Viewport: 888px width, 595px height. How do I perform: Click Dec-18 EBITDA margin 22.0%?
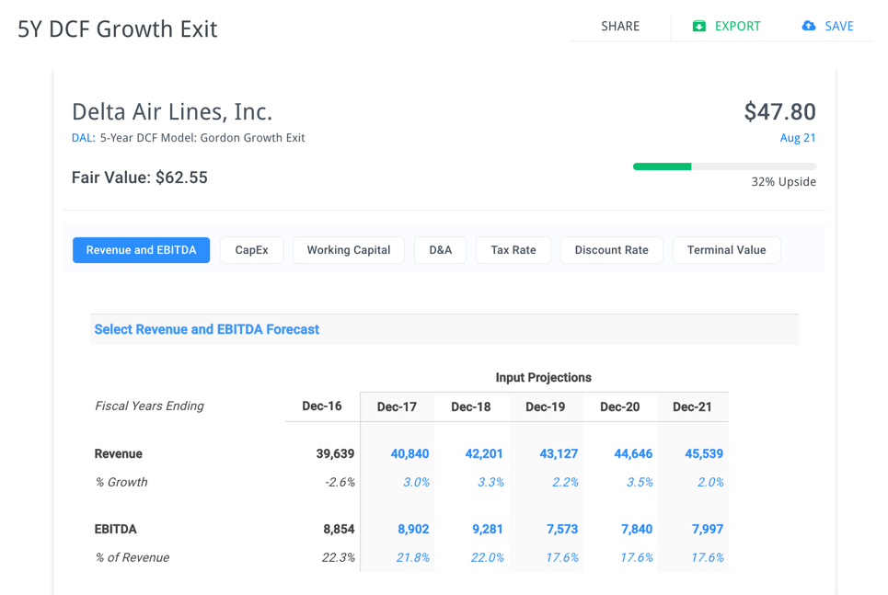[x=487, y=557]
